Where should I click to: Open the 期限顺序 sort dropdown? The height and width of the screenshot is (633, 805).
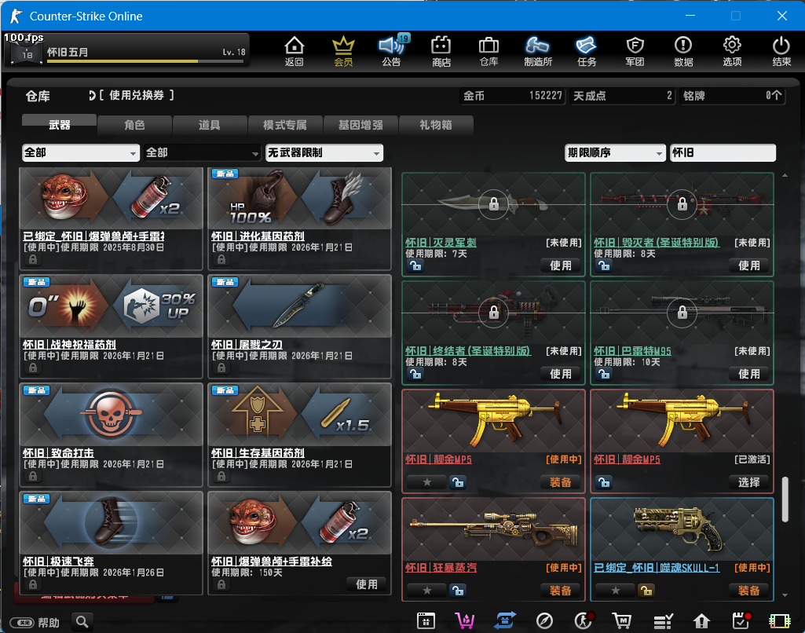615,152
